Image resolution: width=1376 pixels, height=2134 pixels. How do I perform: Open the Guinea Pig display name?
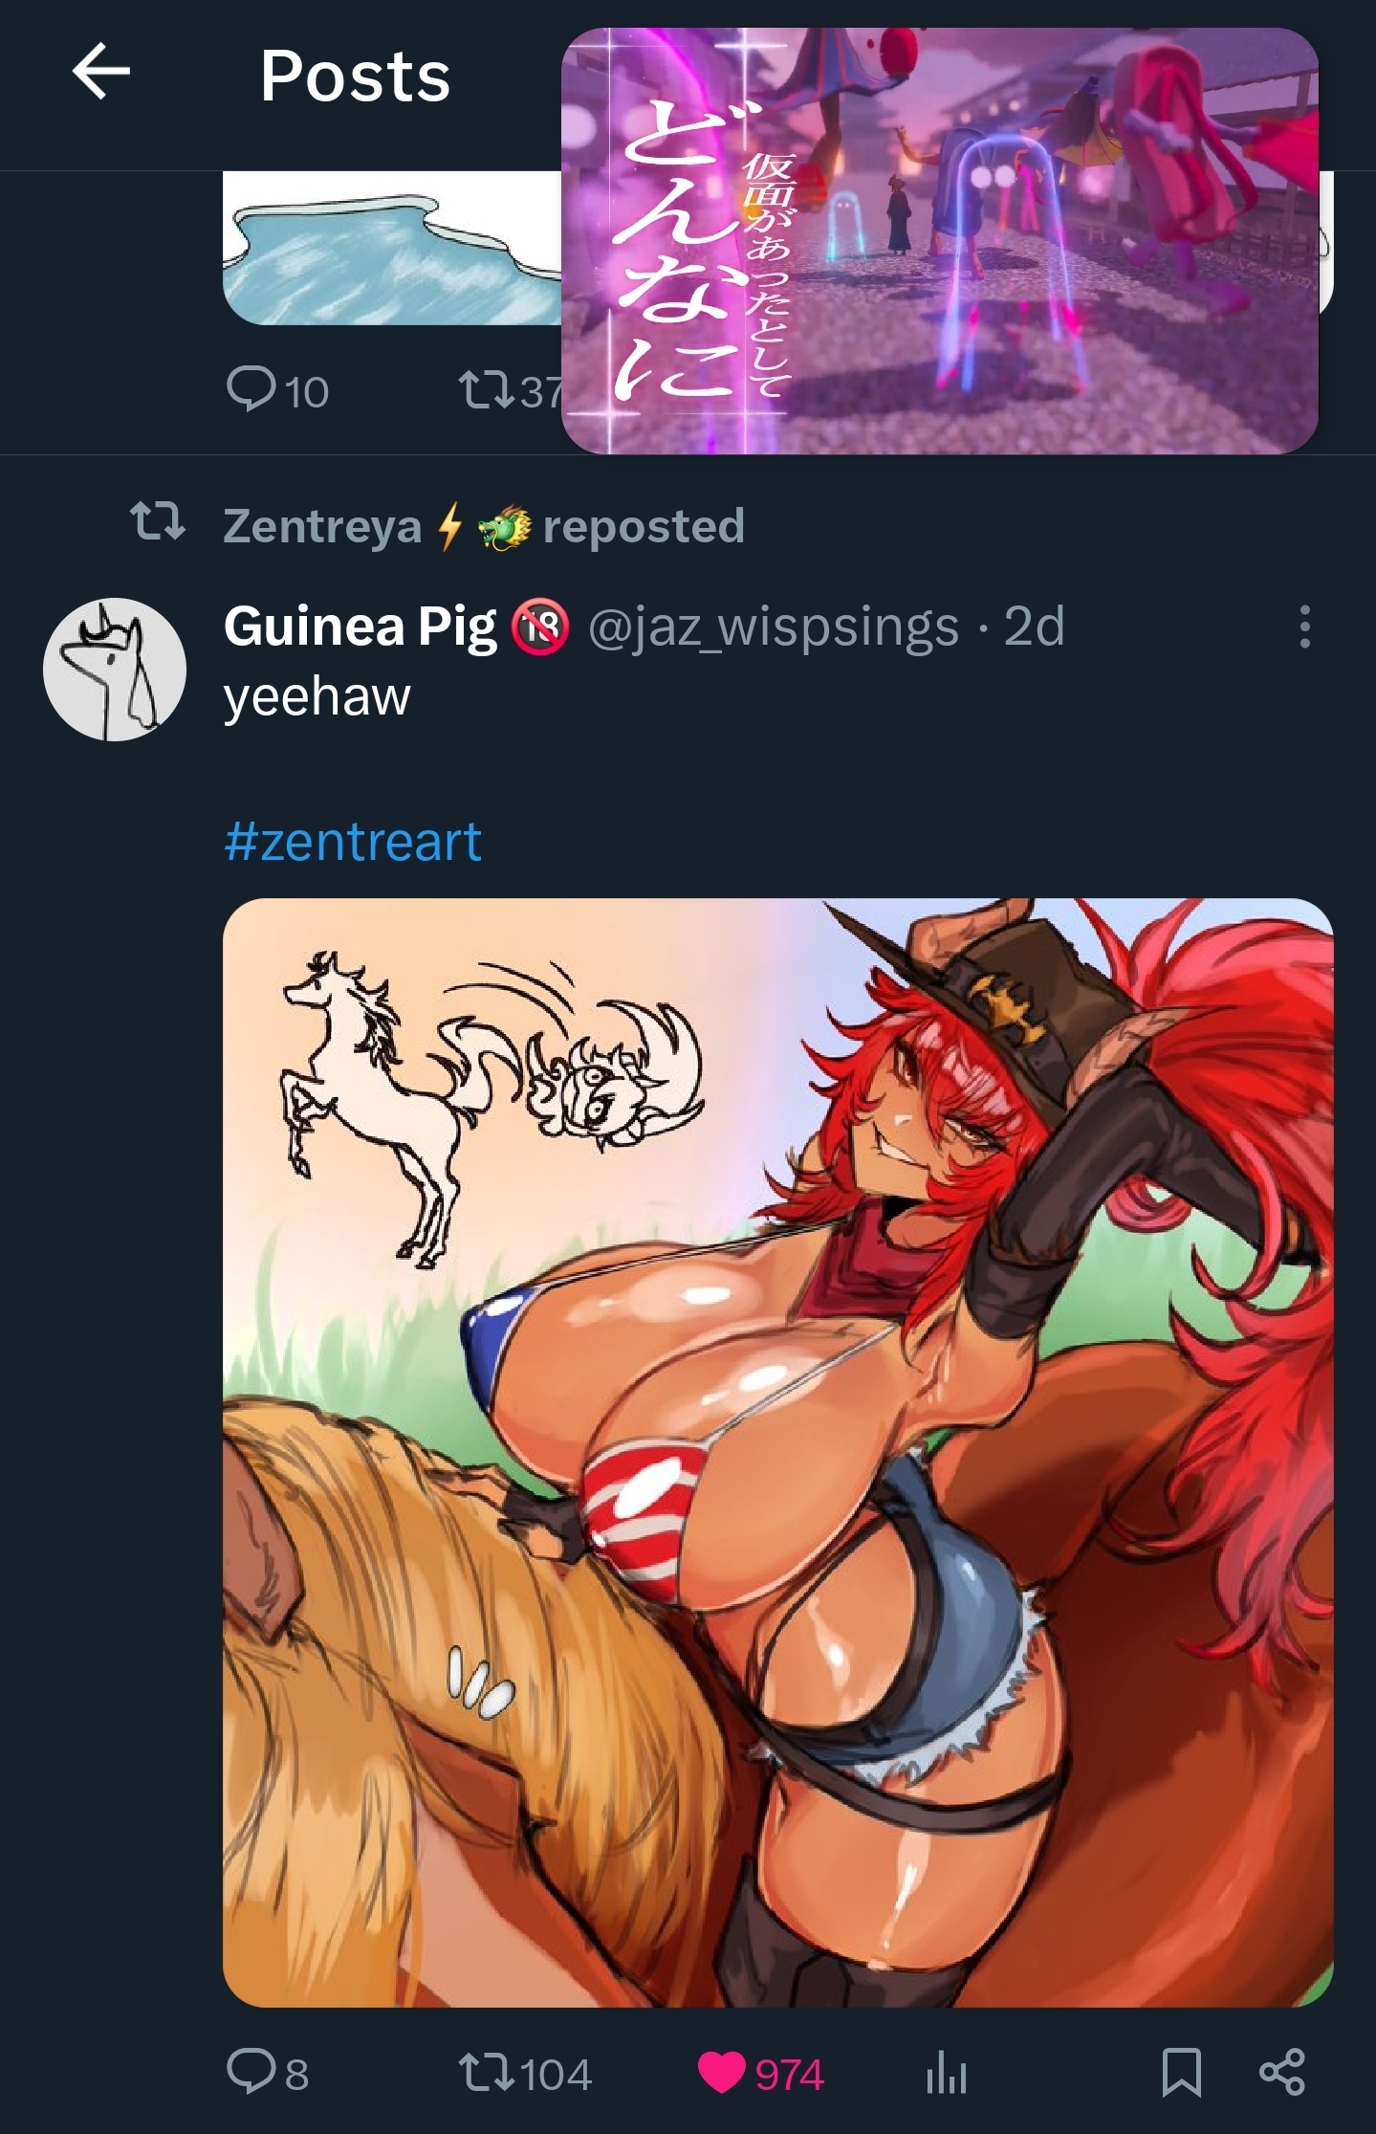360,627
